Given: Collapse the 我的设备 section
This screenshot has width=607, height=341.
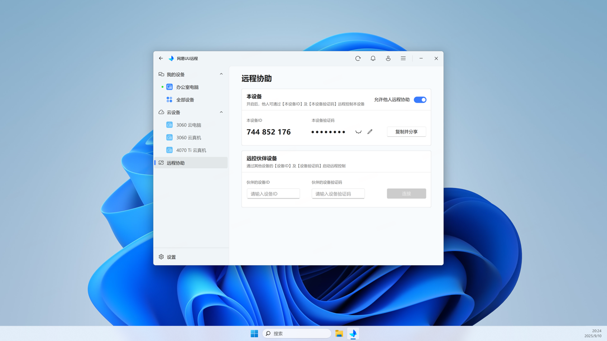Looking at the screenshot, I should [221, 74].
